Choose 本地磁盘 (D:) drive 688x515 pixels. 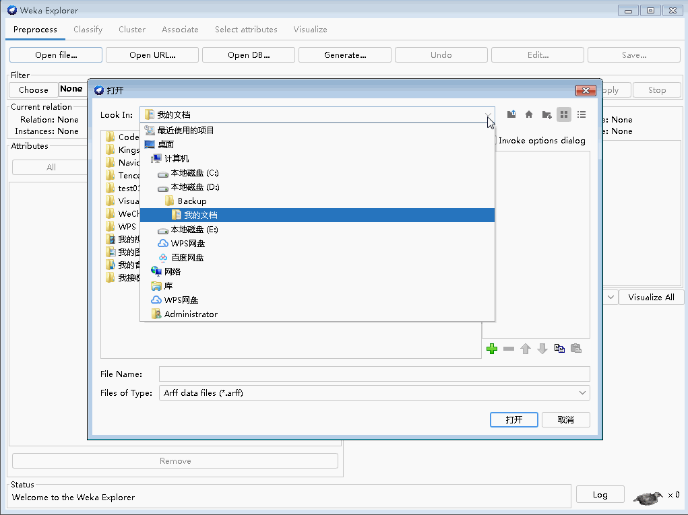317,186
